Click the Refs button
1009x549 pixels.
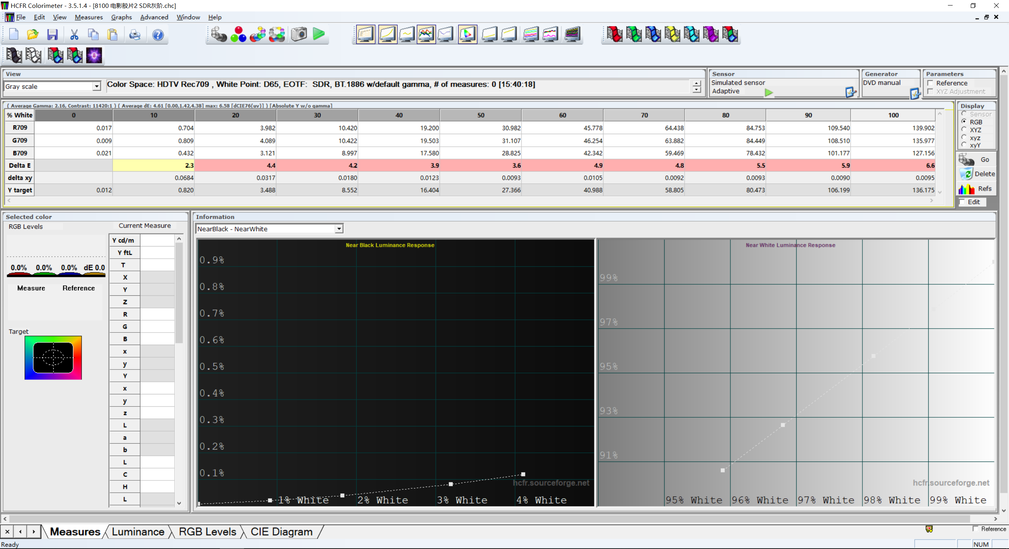pos(977,189)
